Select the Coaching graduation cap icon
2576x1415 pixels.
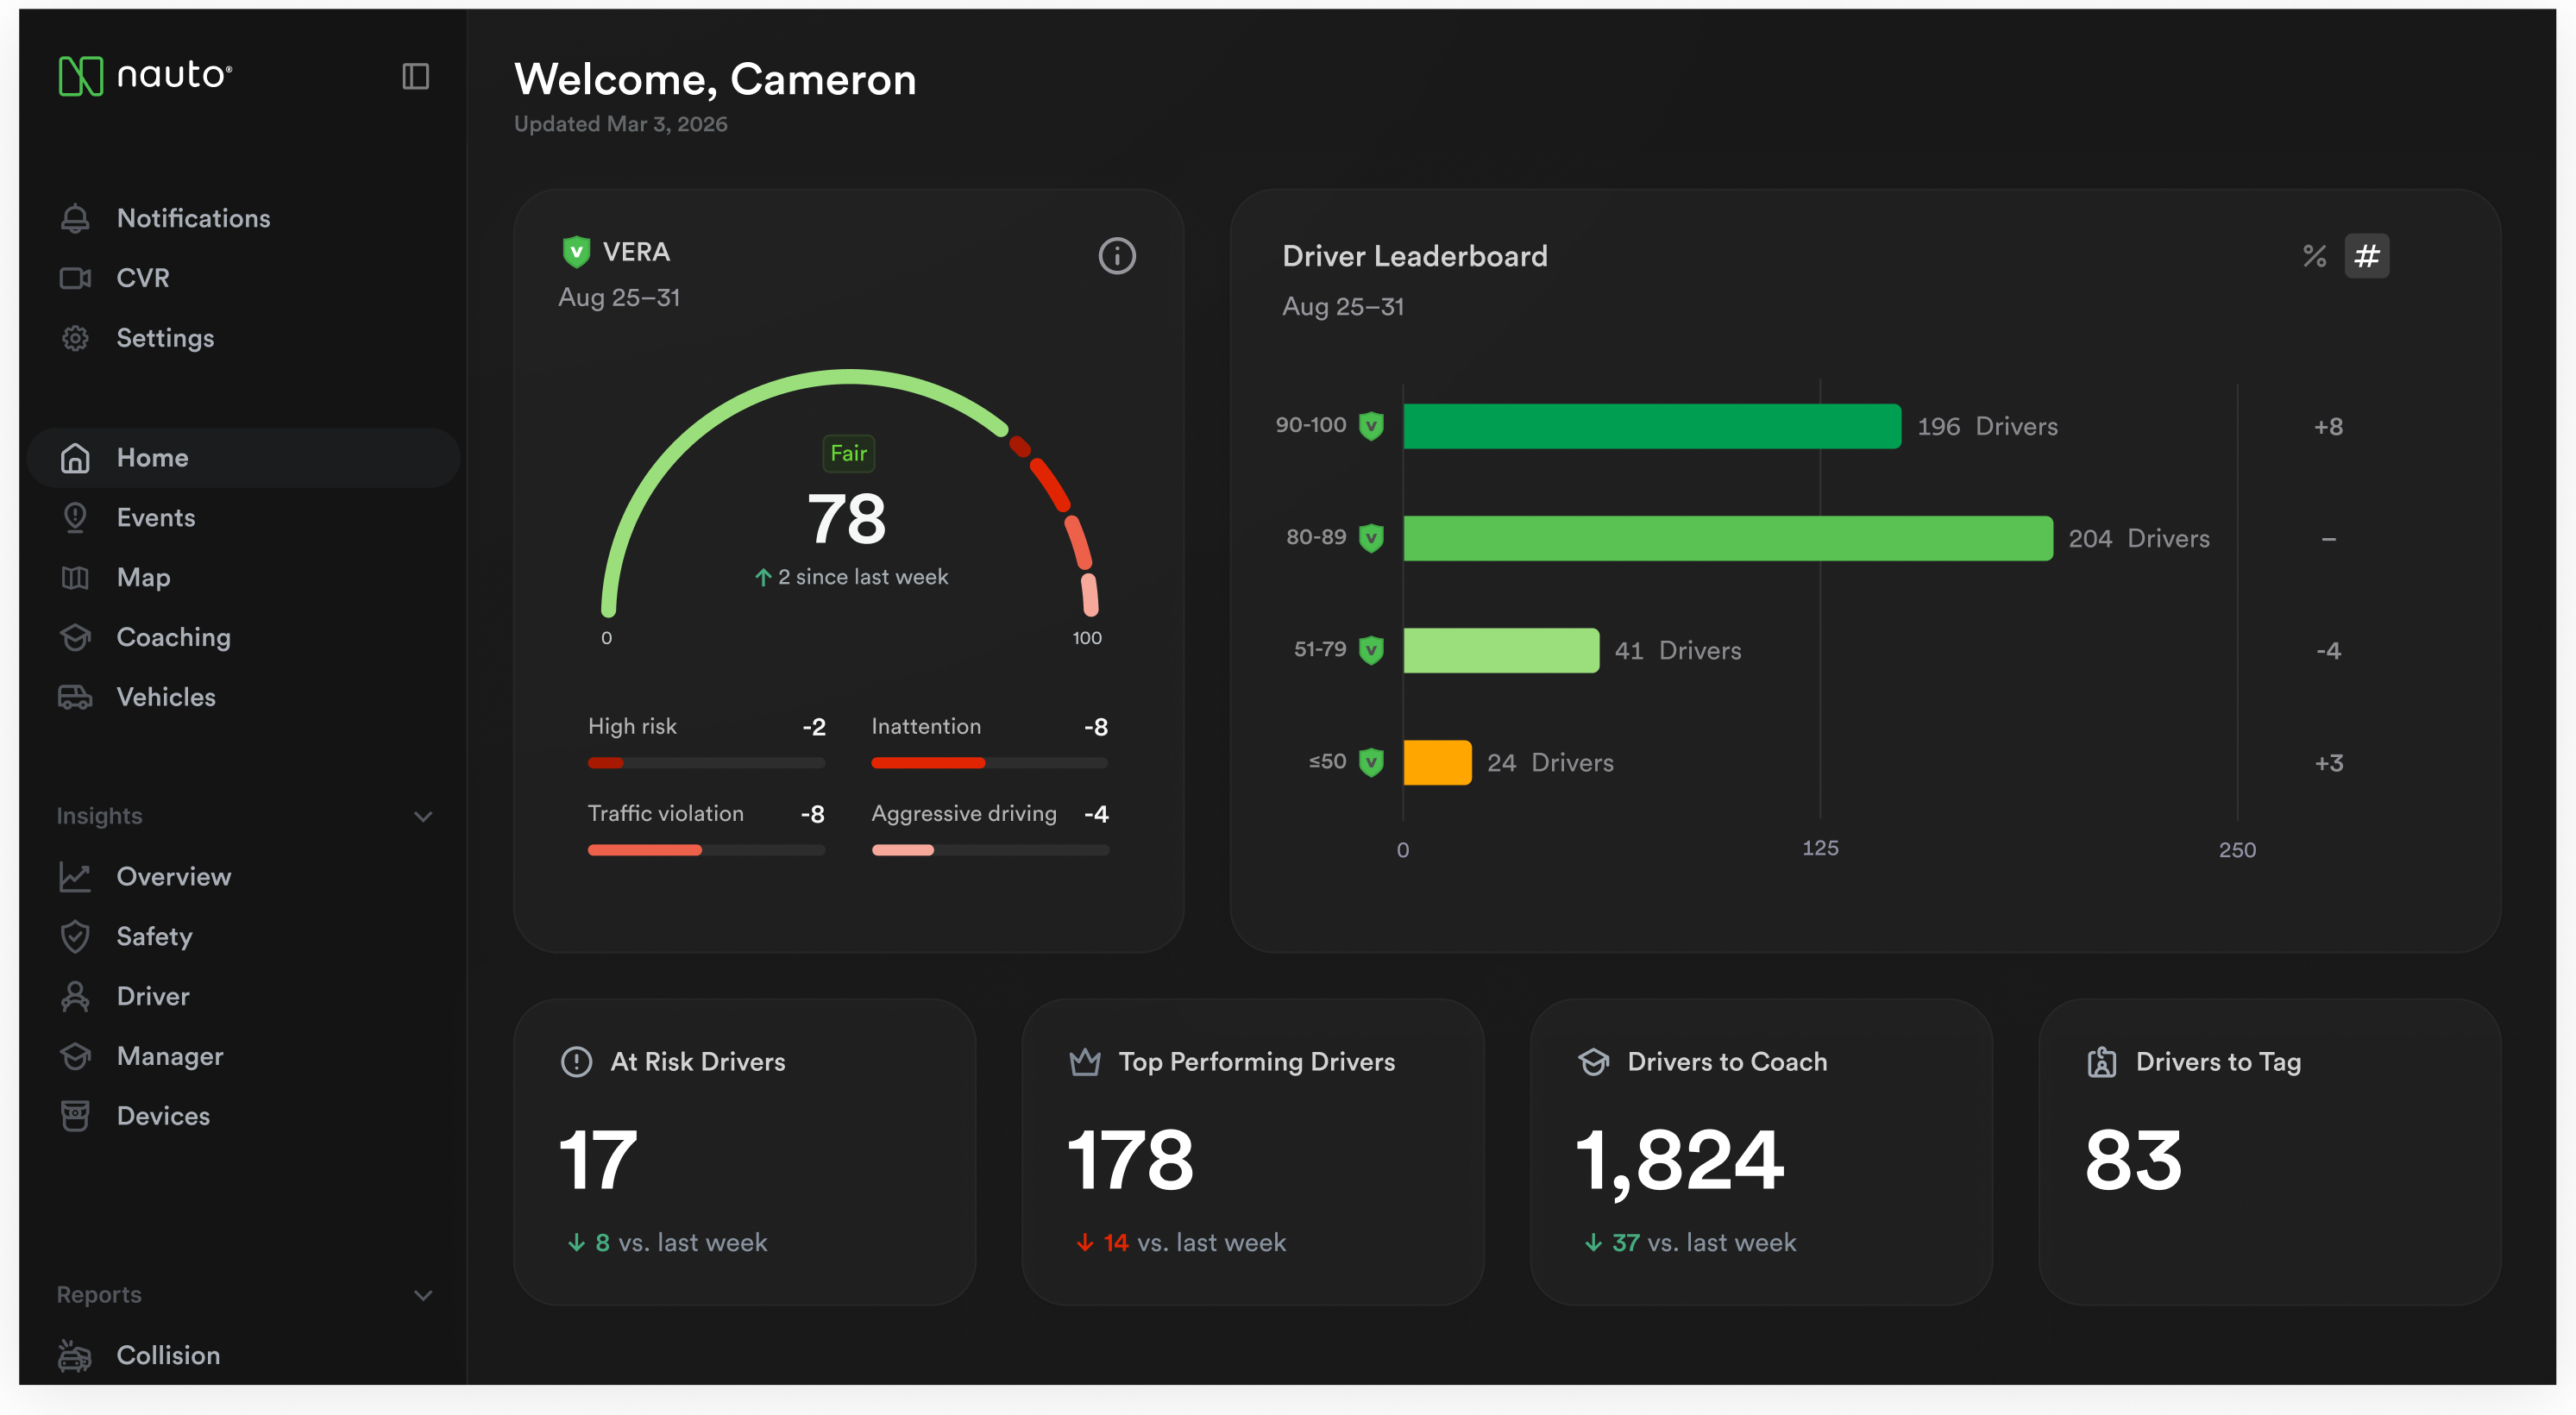point(75,636)
